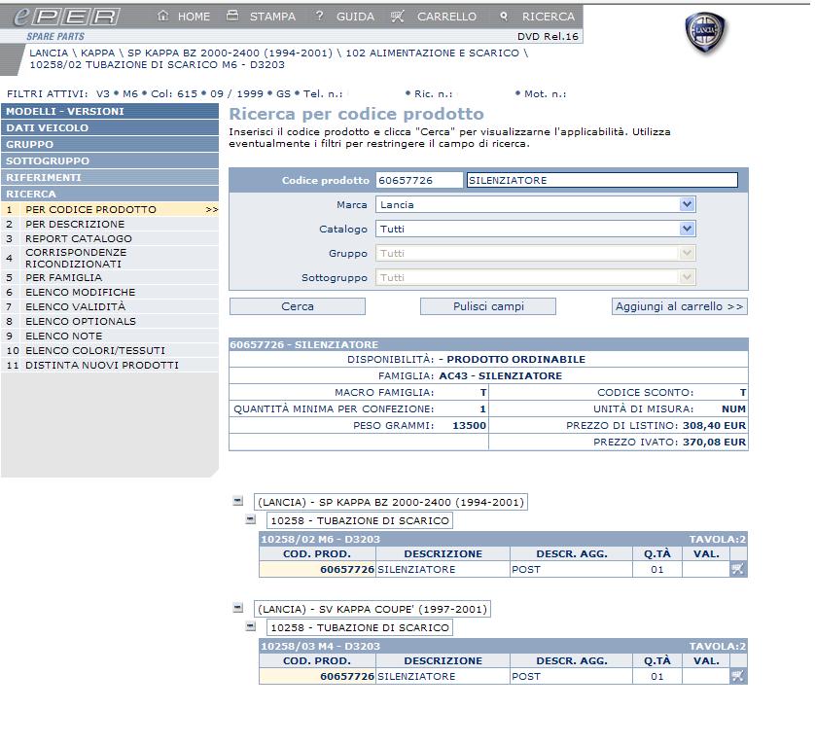Open the HOME page
Viewport: 815px width, 745px height.
[194, 17]
